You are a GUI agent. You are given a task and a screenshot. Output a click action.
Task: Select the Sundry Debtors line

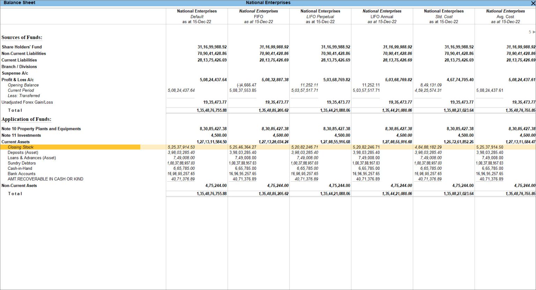21,163
